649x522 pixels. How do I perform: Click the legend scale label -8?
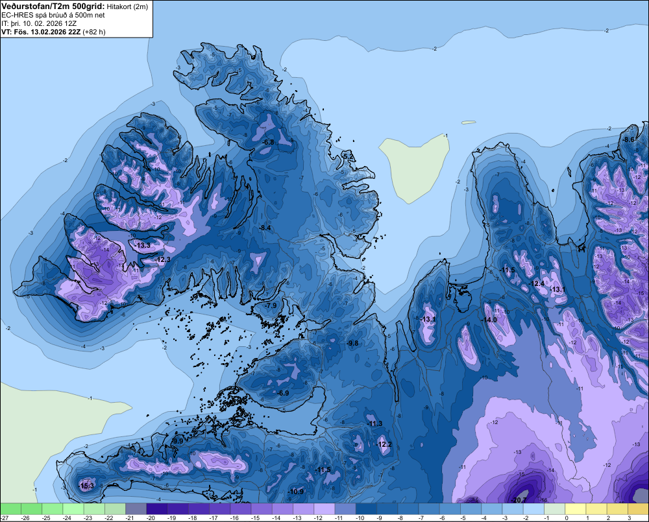point(400,518)
